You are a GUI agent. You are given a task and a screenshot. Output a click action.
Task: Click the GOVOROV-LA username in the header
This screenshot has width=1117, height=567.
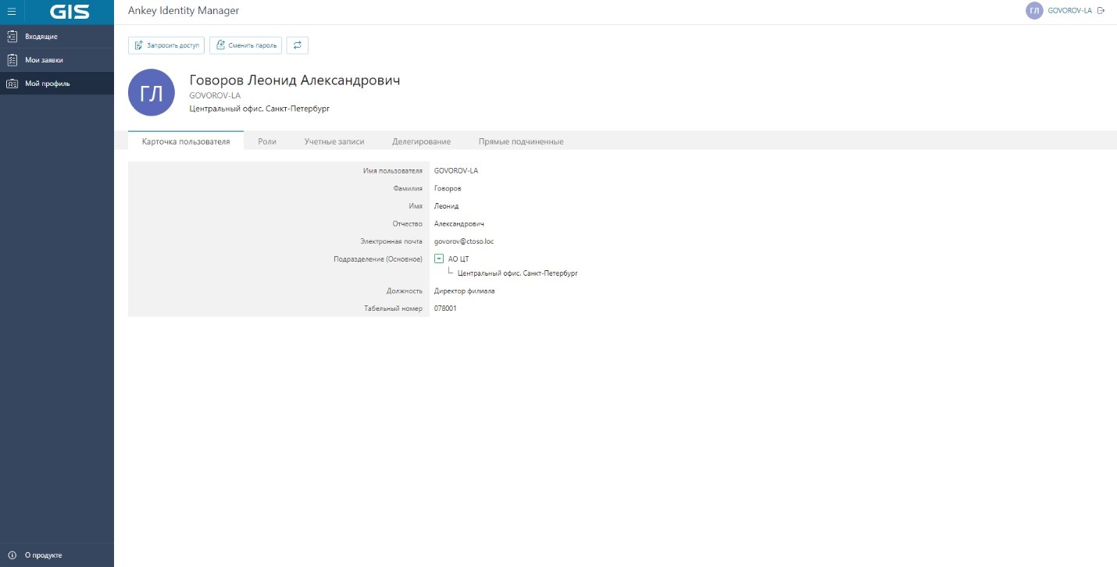(1069, 11)
